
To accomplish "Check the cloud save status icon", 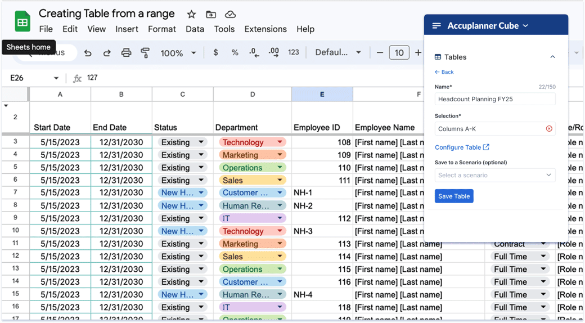I will 230,15.
